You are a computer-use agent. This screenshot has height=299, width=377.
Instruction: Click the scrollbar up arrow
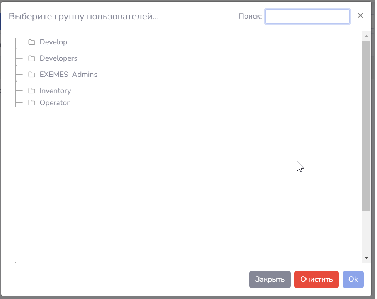pyautogui.click(x=366, y=36)
